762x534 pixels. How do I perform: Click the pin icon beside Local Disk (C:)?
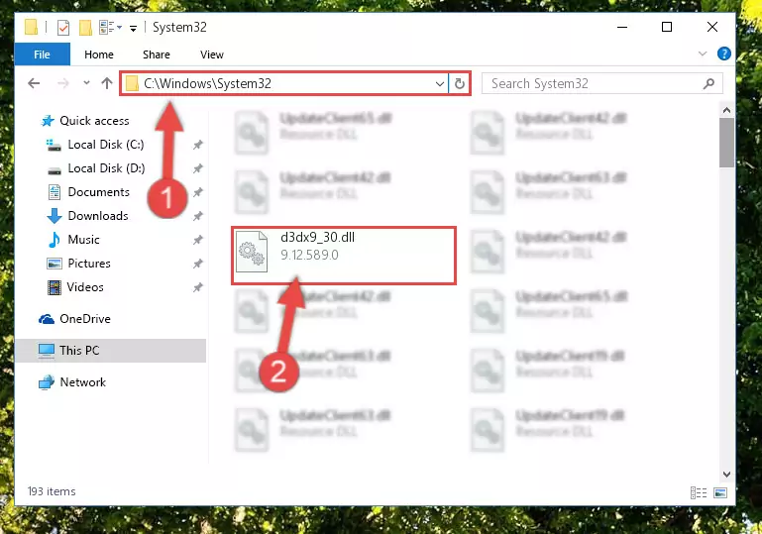(x=198, y=145)
